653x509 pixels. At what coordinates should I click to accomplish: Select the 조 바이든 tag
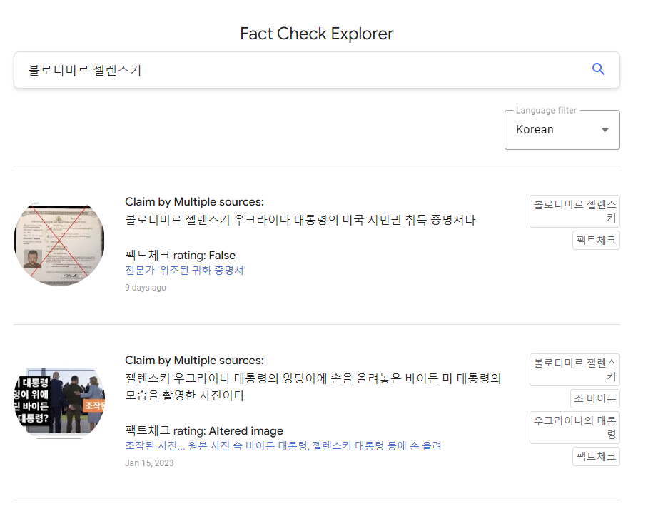tap(594, 398)
